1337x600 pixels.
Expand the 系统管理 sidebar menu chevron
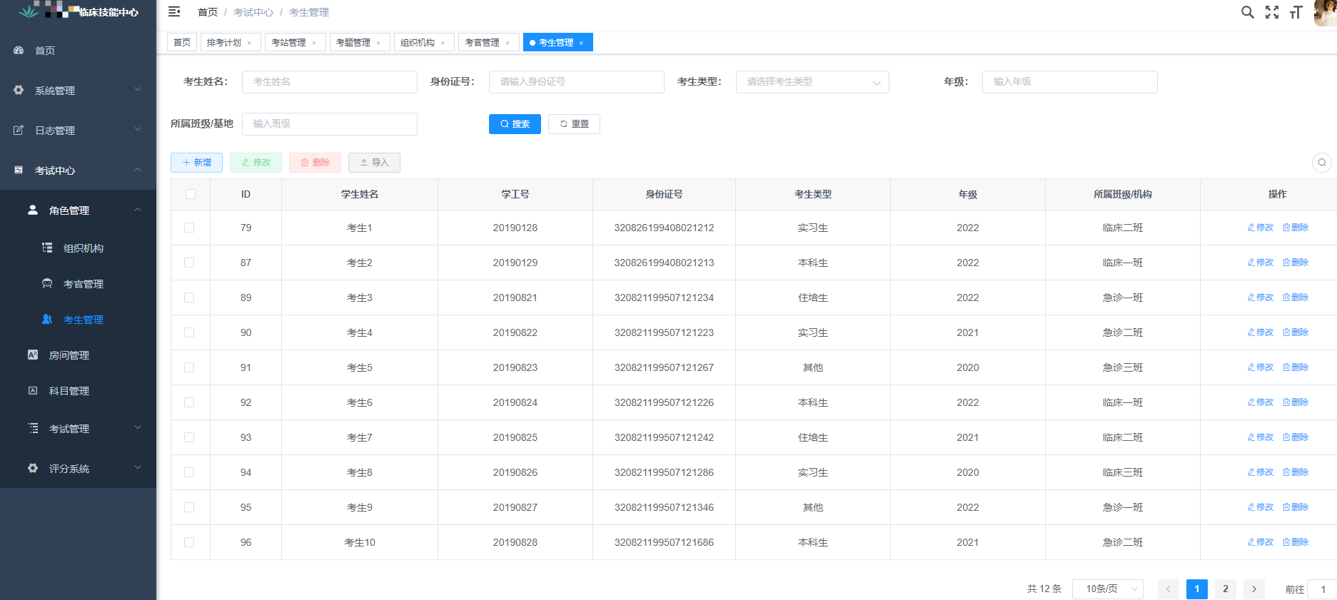click(138, 89)
